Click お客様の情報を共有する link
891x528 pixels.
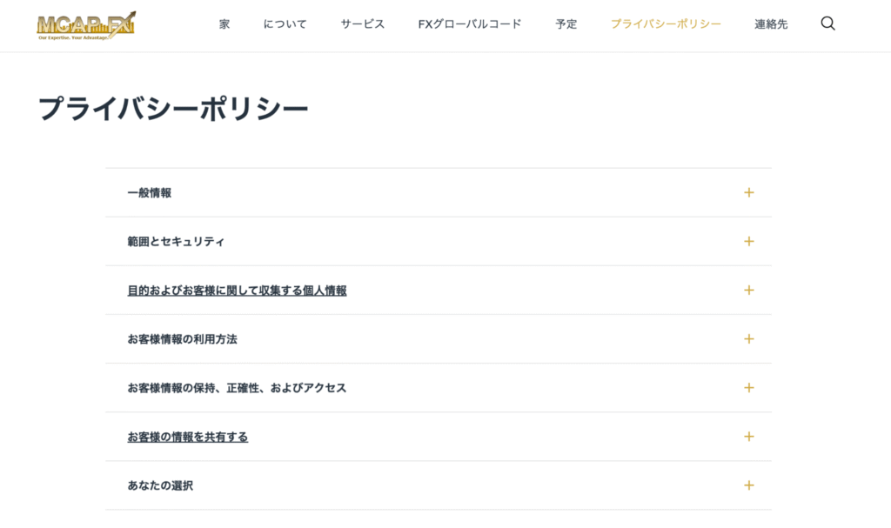[x=188, y=437]
